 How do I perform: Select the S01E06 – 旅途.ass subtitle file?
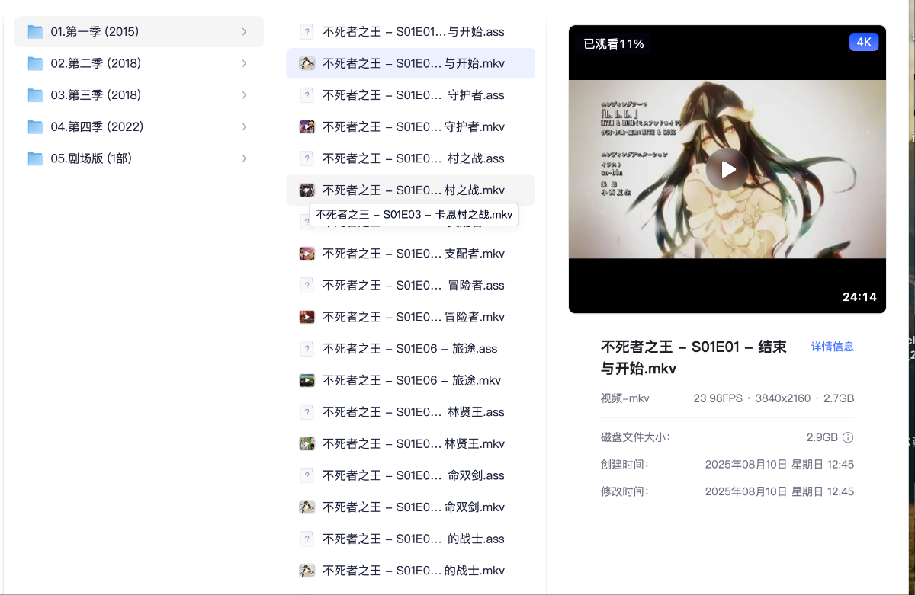[x=409, y=349]
